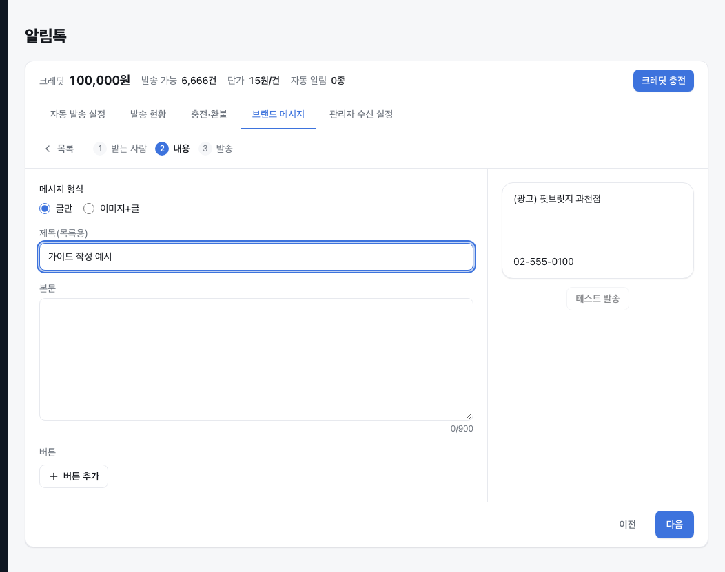Choose the 글만 message format
Viewport: 725px width, 572px height.
point(56,209)
